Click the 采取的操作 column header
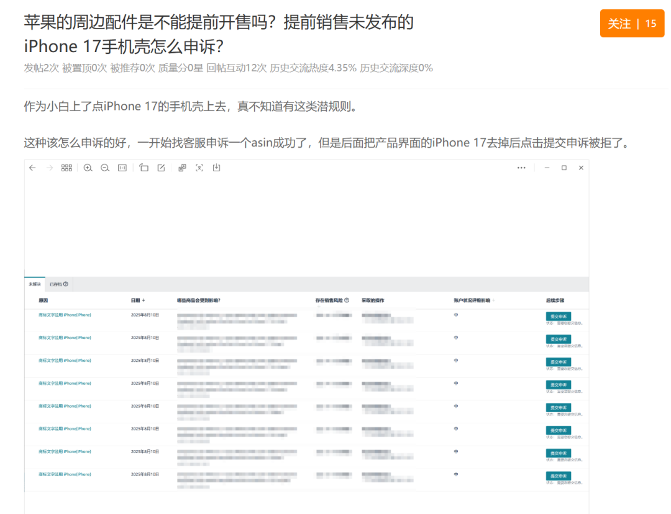 [373, 300]
